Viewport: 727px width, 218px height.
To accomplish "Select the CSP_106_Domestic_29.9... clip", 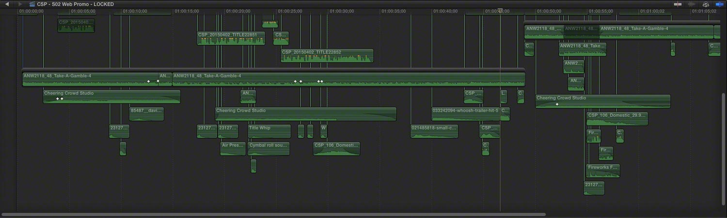I will [x=617, y=118].
